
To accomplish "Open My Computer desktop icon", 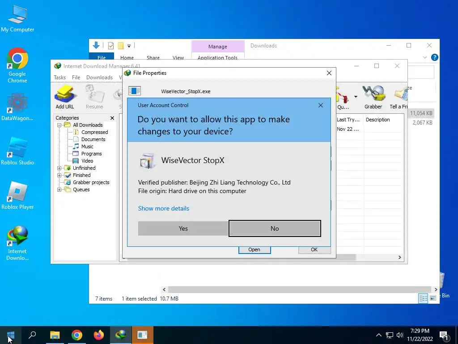I will 17,19.
